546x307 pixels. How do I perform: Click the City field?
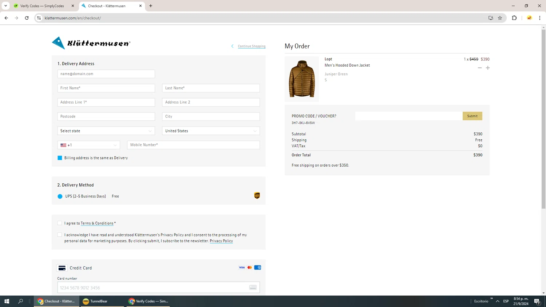pyautogui.click(x=211, y=116)
